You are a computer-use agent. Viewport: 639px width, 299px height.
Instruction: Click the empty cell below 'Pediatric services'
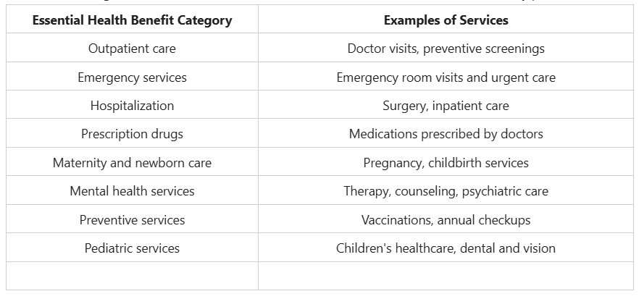click(x=132, y=276)
